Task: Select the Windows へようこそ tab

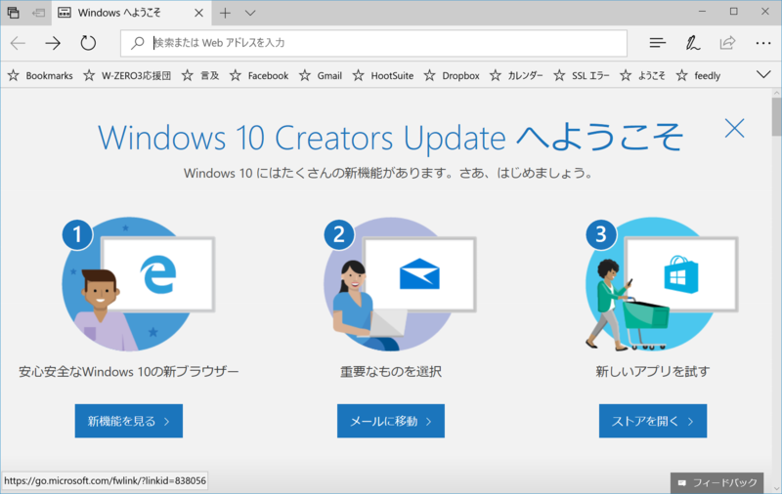Action: point(131,13)
